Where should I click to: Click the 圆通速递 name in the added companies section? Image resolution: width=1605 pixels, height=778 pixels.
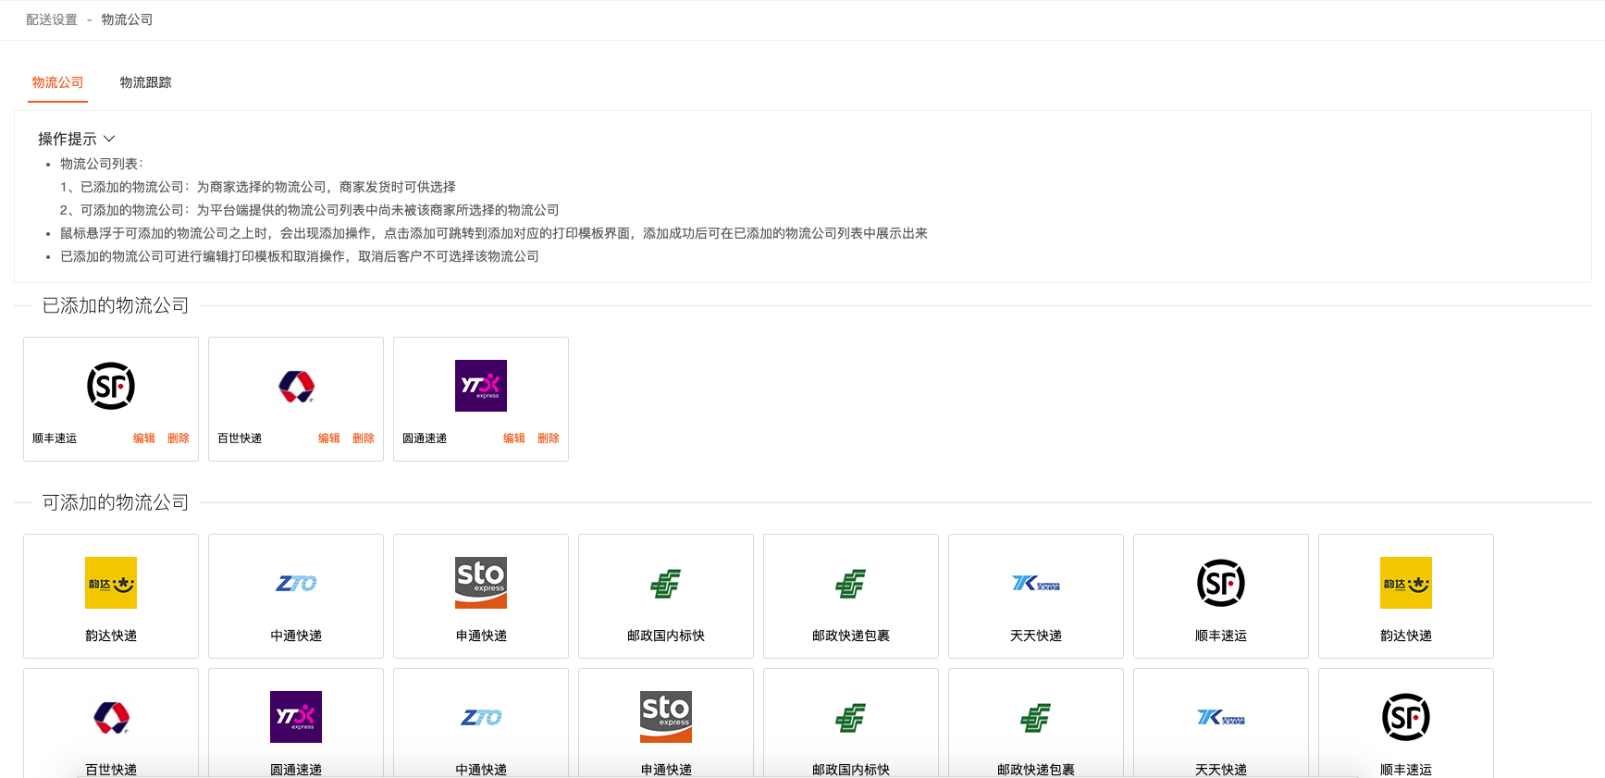[425, 438]
